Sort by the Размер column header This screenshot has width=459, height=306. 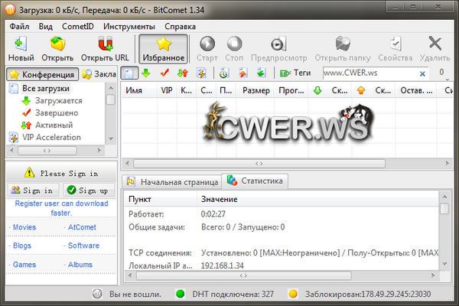(256, 91)
